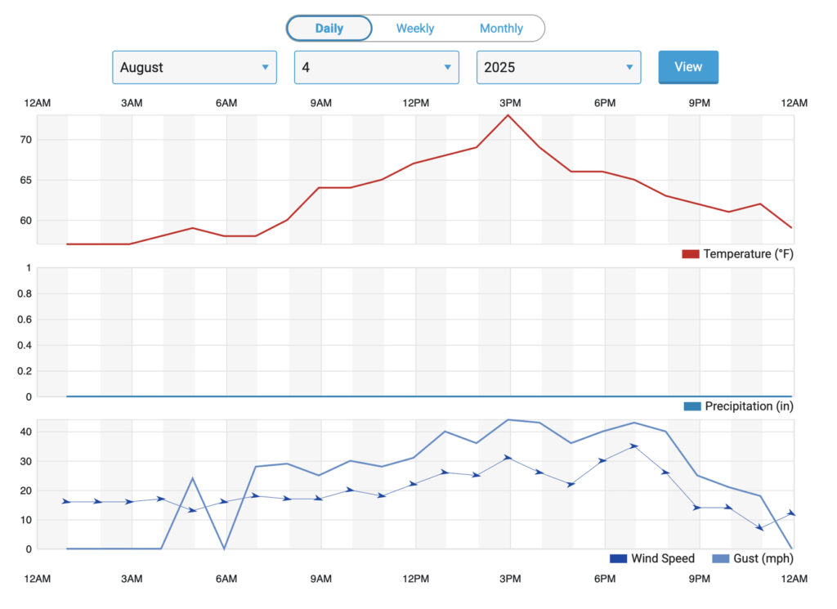
Task: Click the wind direction arrow at 6PM
Action: [602, 460]
